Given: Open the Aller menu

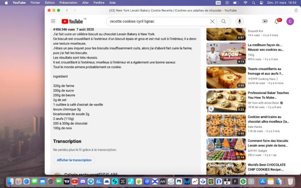Looking at the screenshot, I should click(85, 3).
